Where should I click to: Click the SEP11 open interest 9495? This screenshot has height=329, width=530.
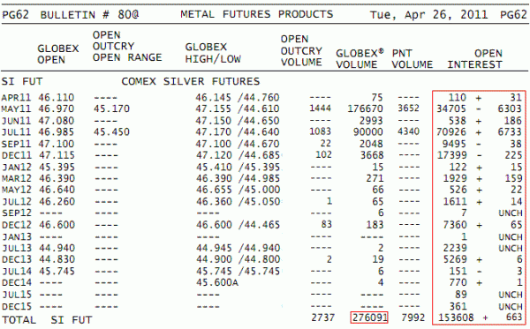click(x=454, y=144)
